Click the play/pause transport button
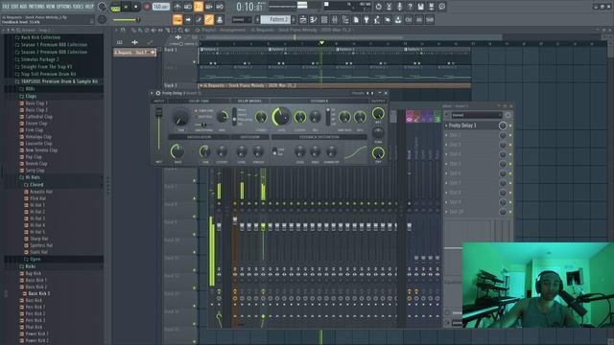The height and width of the screenshot is (345, 614). coord(126,7)
